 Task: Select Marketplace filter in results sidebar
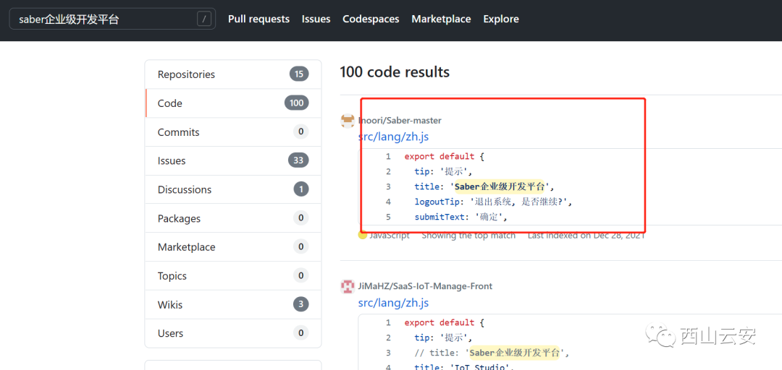pyautogui.click(x=233, y=247)
